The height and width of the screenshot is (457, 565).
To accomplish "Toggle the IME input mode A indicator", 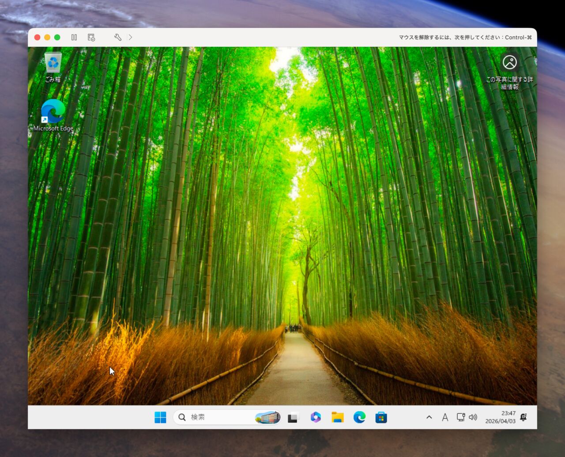I will (x=445, y=417).
